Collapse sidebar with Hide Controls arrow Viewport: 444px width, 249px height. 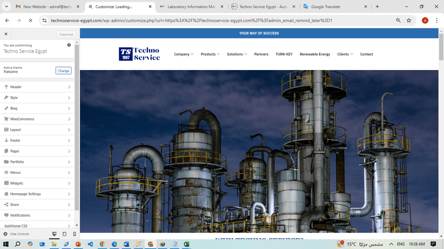pyautogui.click(x=5, y=234)
